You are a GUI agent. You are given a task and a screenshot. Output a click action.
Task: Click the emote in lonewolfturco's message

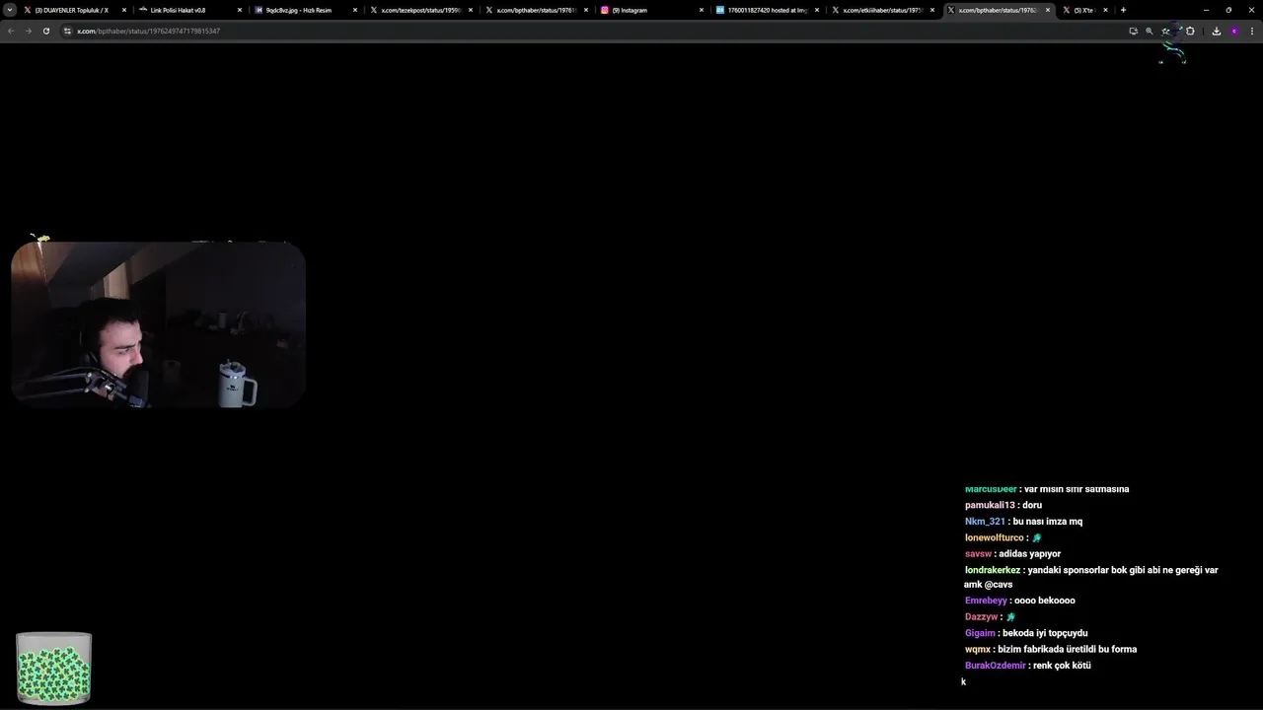tap(1037, 537)
